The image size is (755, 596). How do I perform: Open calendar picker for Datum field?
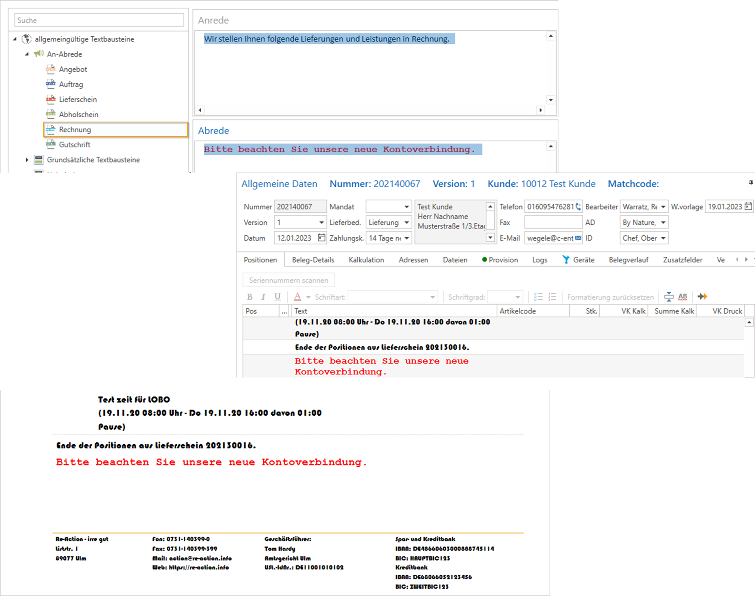point(321,238)
